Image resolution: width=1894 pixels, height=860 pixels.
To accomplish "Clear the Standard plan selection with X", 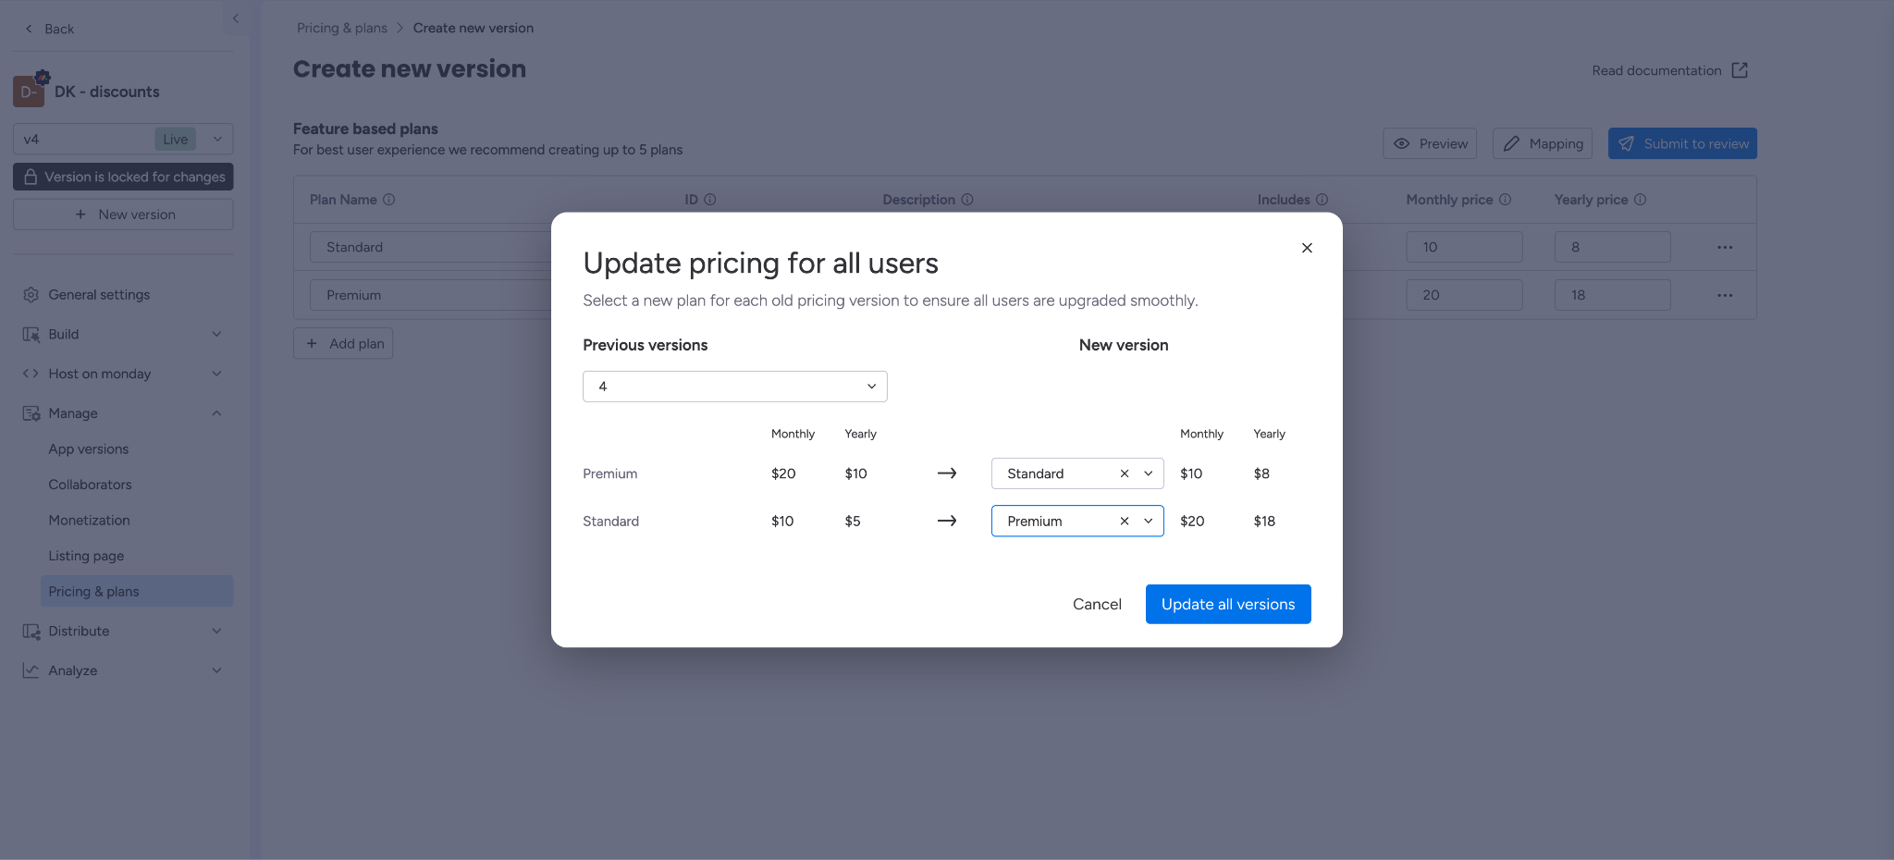I will pyautogui.click(x=1125, y=473).
